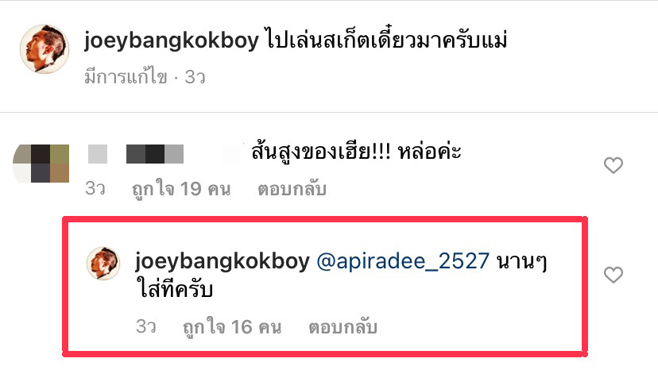Screen dimensions: 658x370
Task: Like the comment "ส้นสูงของเฮีย!!! หล่อค่ะ" with heart icon
Action: pyautogui.click(x=613, y=165)
